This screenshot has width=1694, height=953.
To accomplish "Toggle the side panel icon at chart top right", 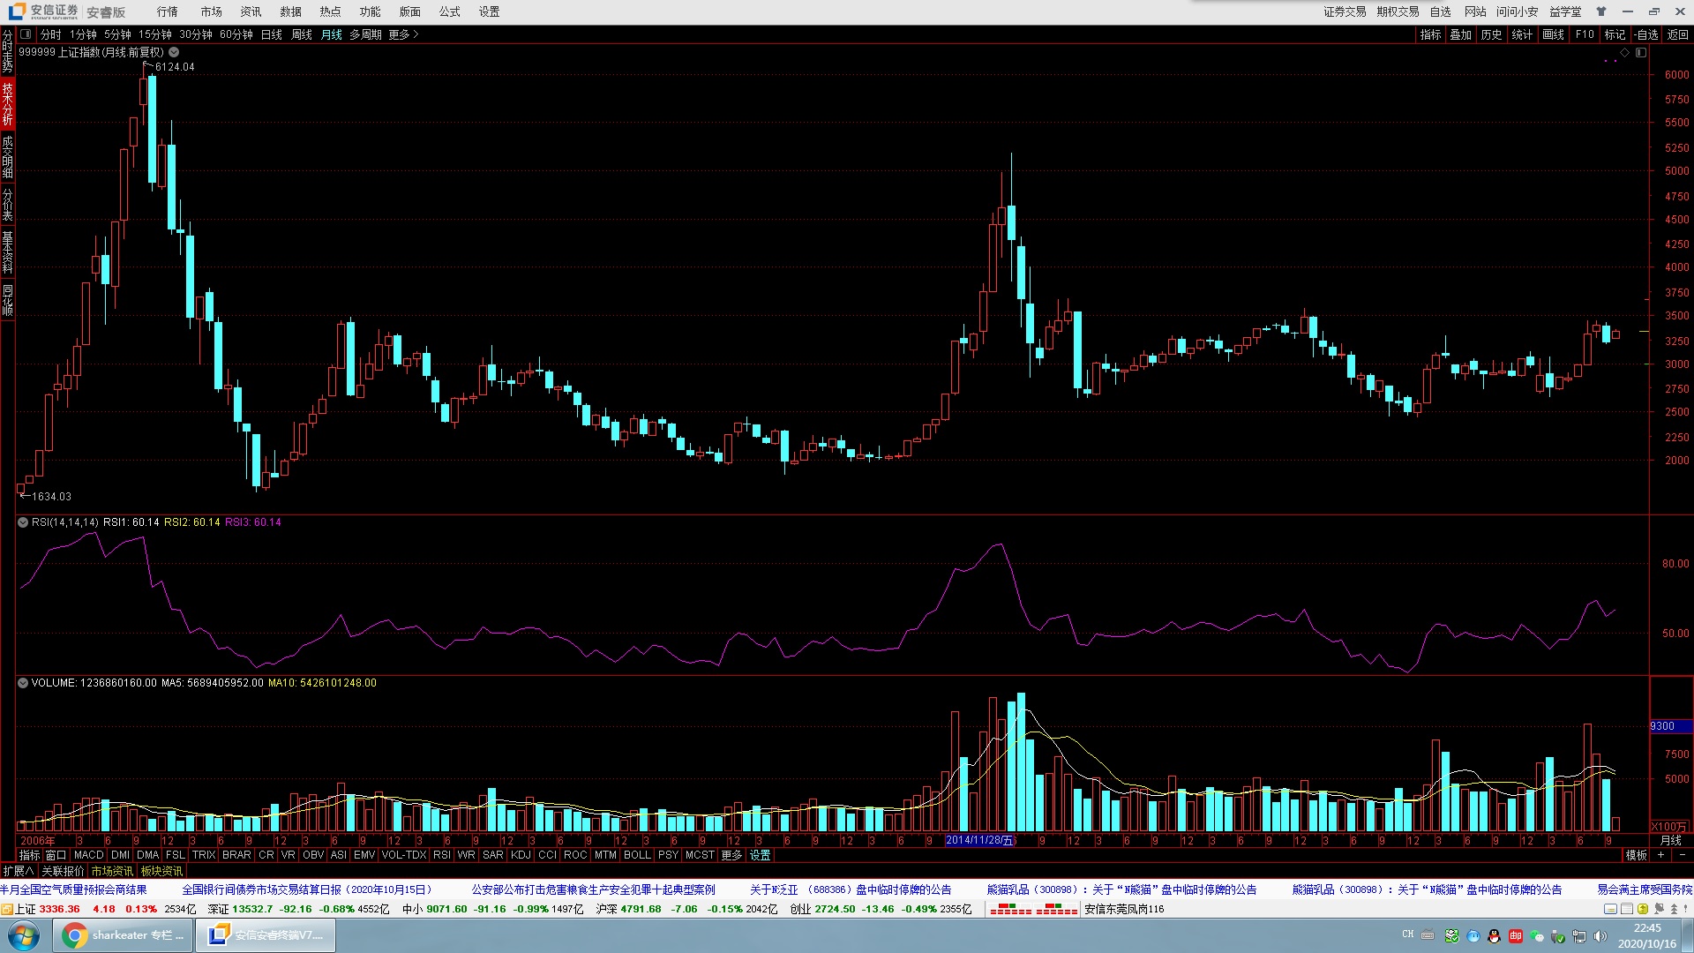I will click(1641, 53).
